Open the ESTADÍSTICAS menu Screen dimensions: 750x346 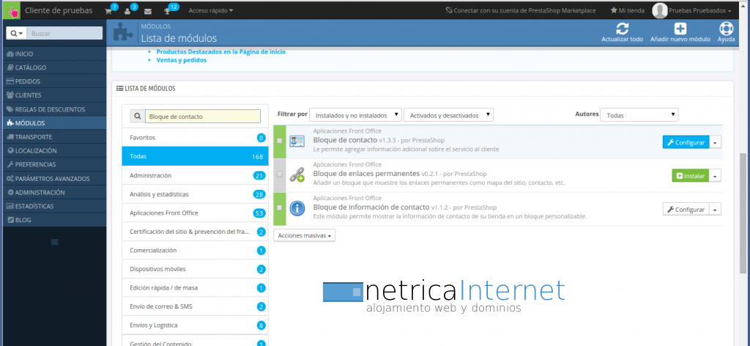pyautogui.click(x=54, y=206)
